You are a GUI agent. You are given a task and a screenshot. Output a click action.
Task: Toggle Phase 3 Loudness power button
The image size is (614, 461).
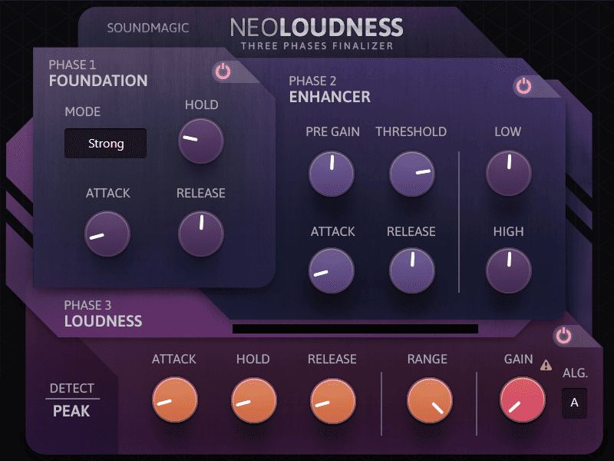point(564,336)
